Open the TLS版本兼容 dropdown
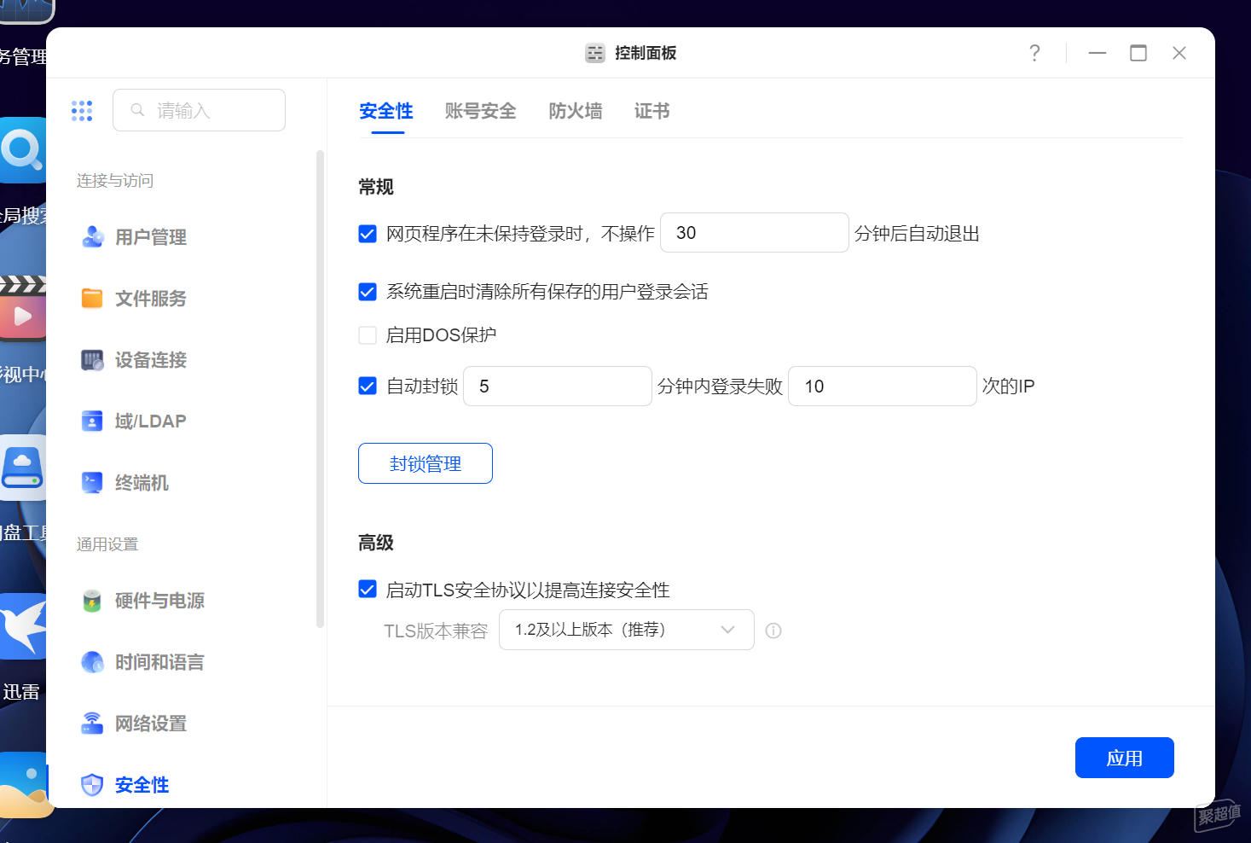The image size is (1251, 843). [x=627, y=630]
